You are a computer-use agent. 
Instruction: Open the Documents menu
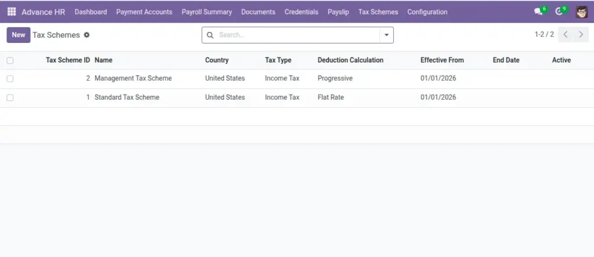(x=258, y=12)
